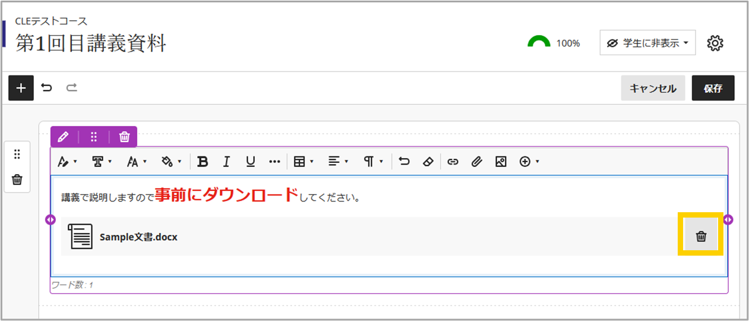Clear formatting with eraser icon
This screenshot has width=749, height=321.
(428, 161)
